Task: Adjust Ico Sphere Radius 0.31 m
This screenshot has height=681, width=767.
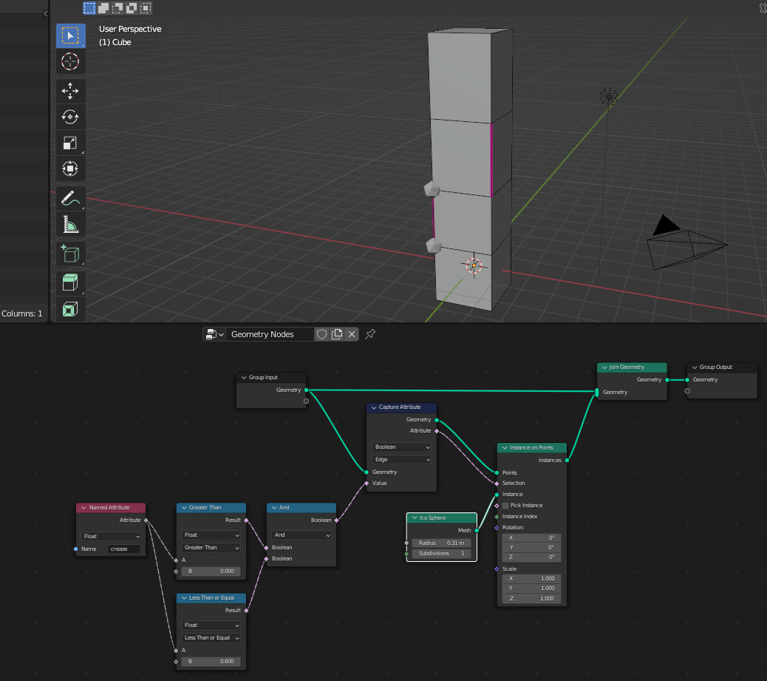Action: pos(441,543)
